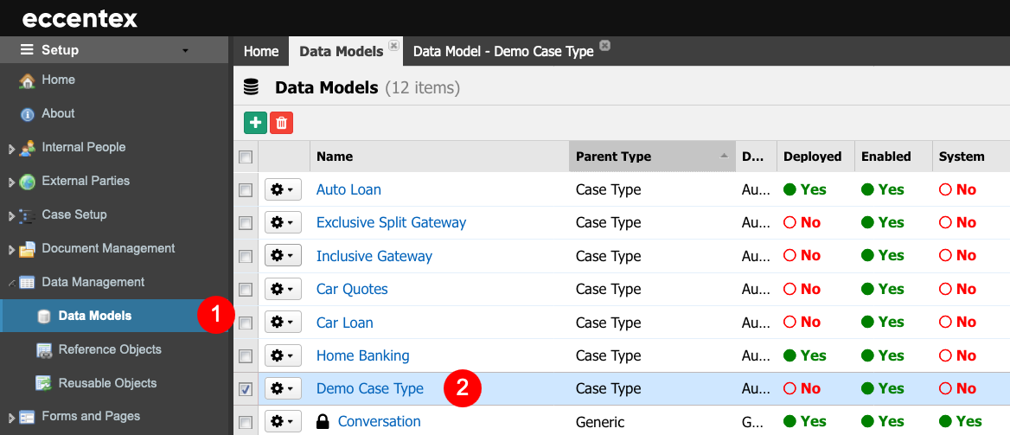1010x435 pixels.
Task: Open the Auto Loan data model link
Action: pyautogui.click(x=348, y=190)
